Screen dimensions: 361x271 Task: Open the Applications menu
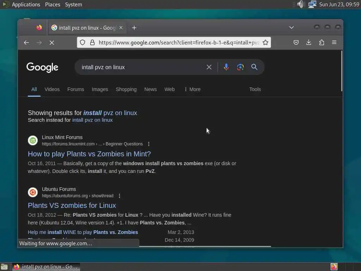(26, 5)
